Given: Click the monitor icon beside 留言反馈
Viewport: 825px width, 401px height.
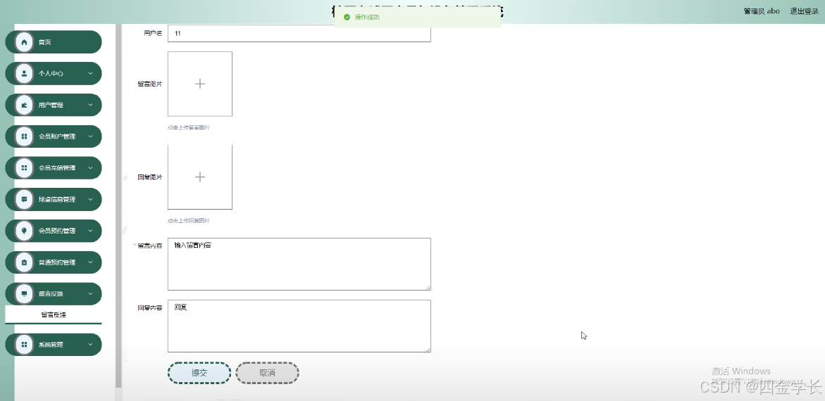Looking at the screenshot, I should tap(24, 294).
